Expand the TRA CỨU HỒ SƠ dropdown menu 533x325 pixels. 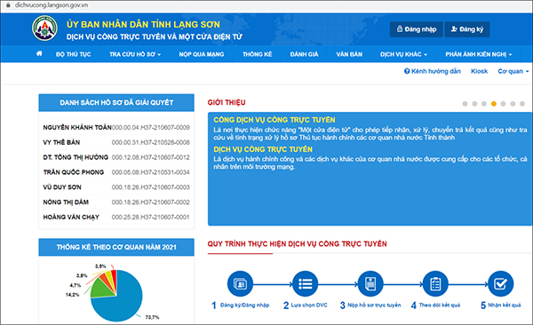click(135, 54)
